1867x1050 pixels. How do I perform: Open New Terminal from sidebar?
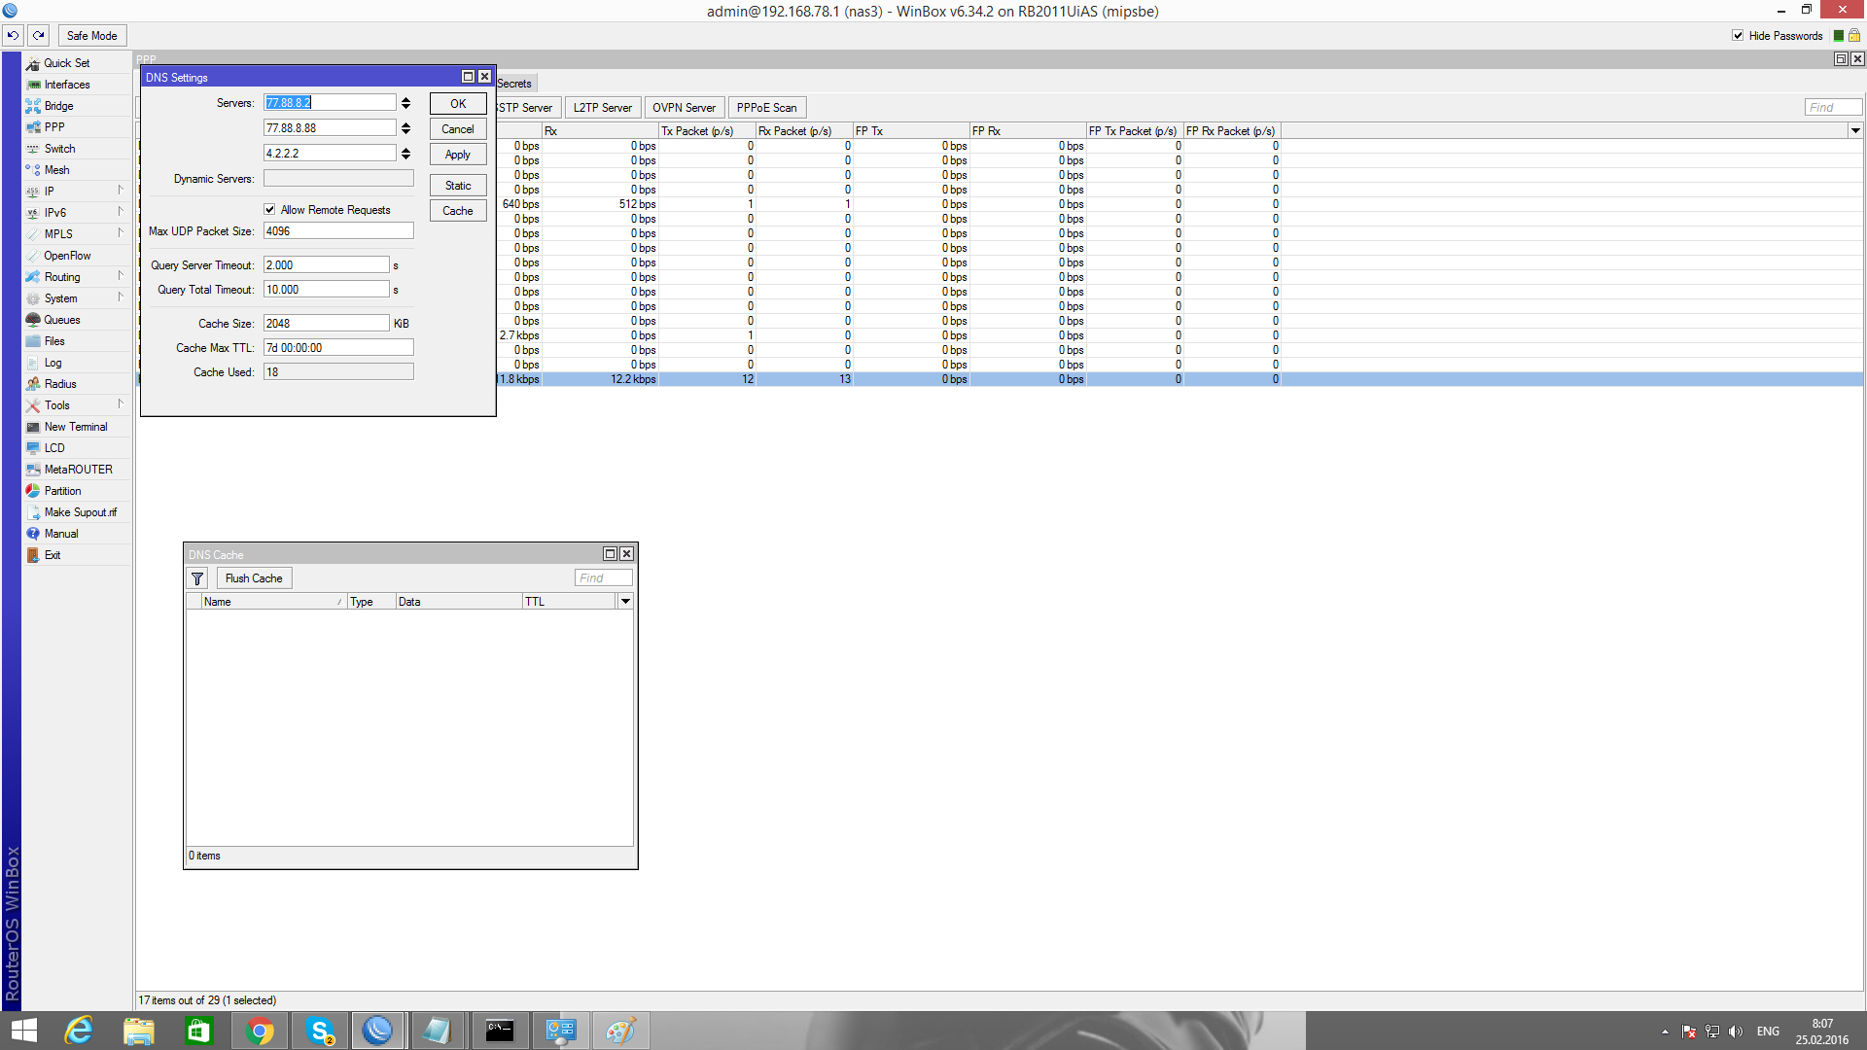tap(76, 427)
